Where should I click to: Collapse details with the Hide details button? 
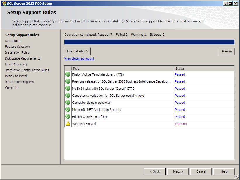[x=77, y=51]
